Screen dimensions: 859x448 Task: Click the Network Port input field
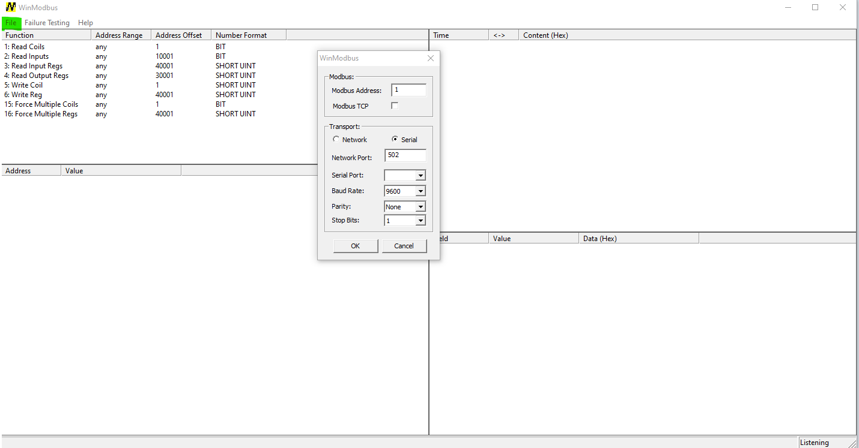[x=405, y=155]
